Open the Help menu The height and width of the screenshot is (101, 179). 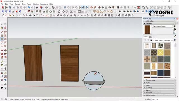point(51,4)
